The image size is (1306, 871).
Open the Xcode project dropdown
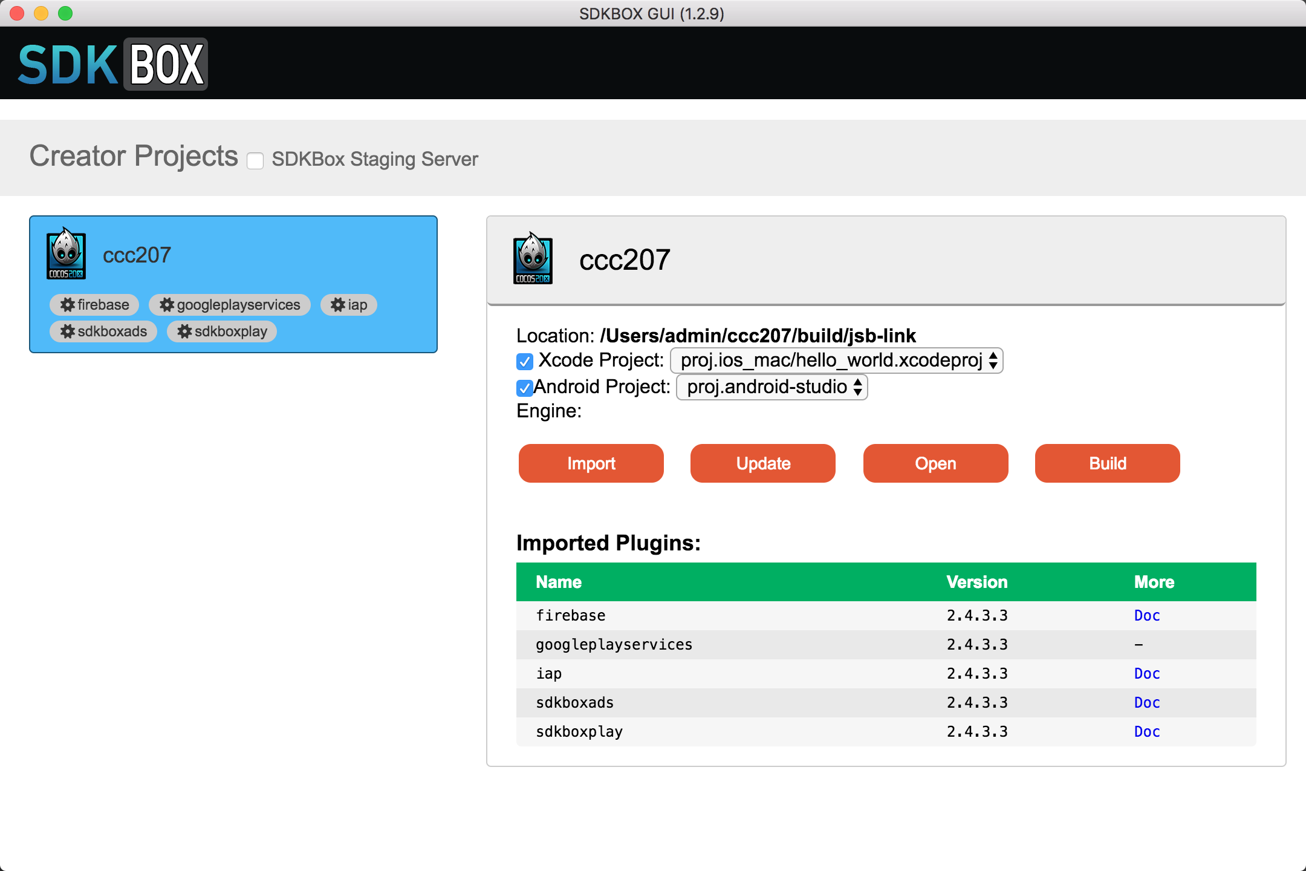(837, 361)
